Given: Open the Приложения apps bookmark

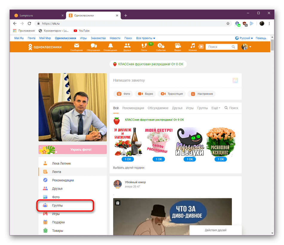Looking at the screenshot, I should [x=24, y=31].
